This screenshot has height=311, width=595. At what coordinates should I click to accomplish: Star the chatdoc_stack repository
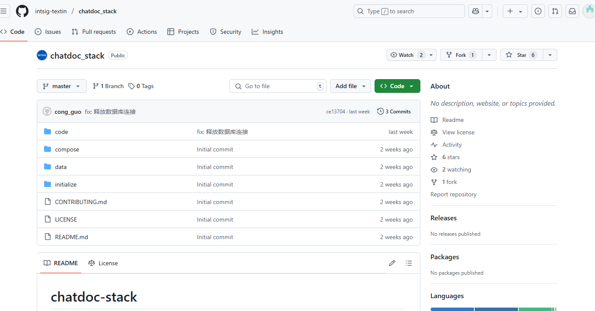coord(521,55)
